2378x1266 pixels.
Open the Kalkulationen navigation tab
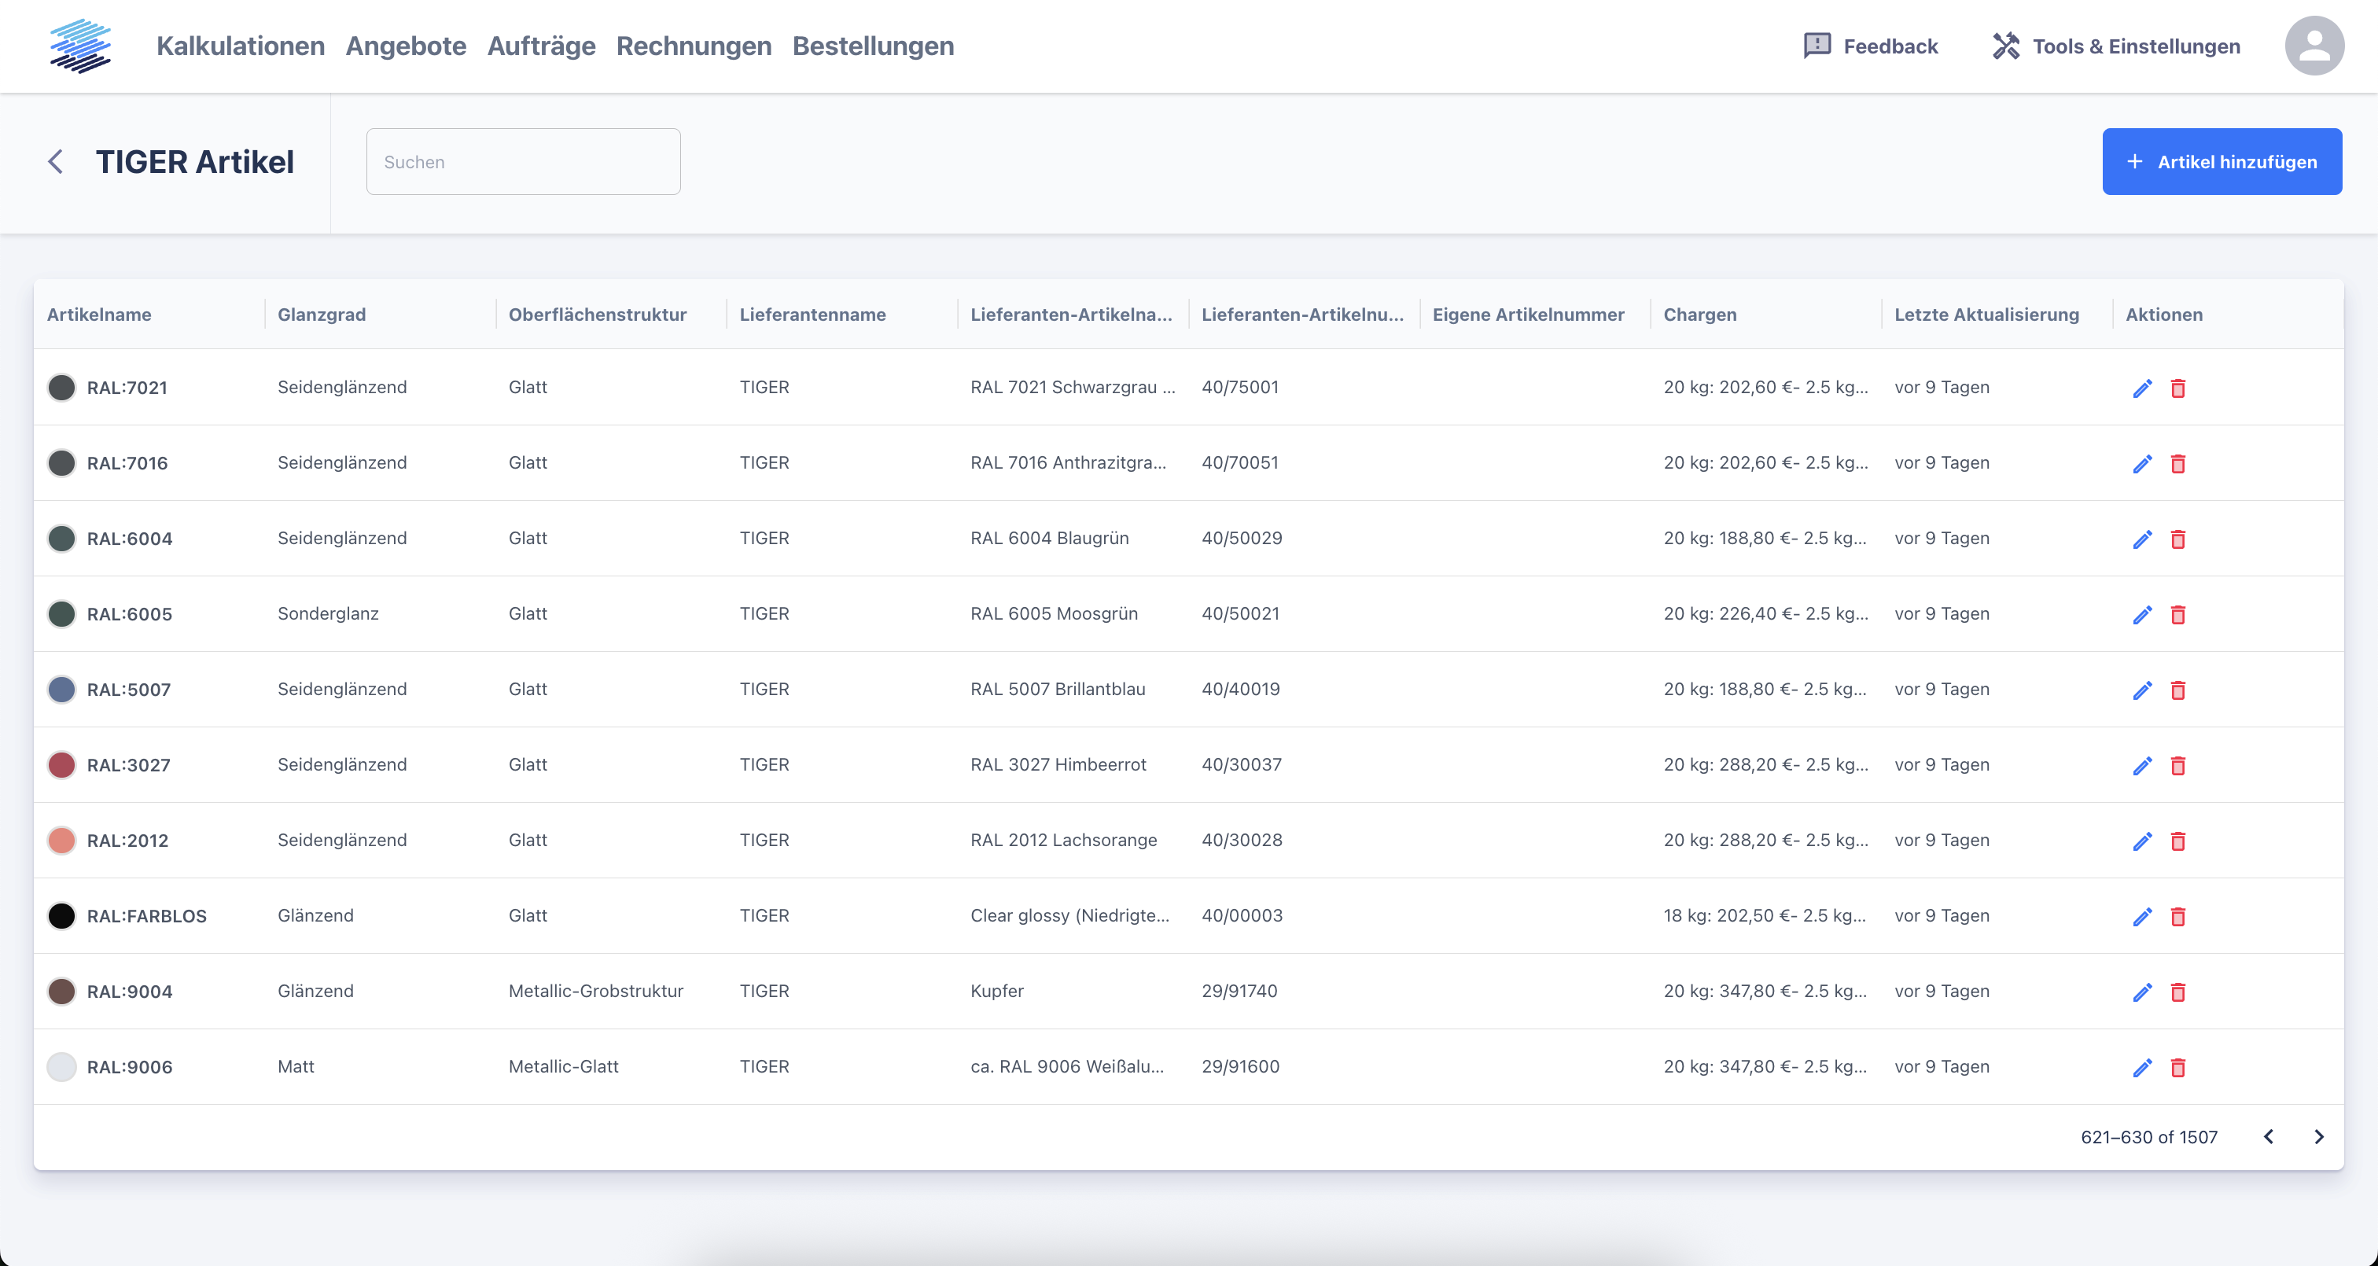240,46
